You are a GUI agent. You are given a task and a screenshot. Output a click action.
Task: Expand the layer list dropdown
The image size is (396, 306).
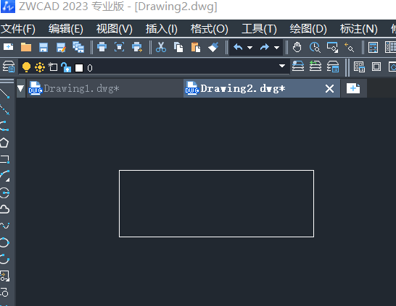282,66
